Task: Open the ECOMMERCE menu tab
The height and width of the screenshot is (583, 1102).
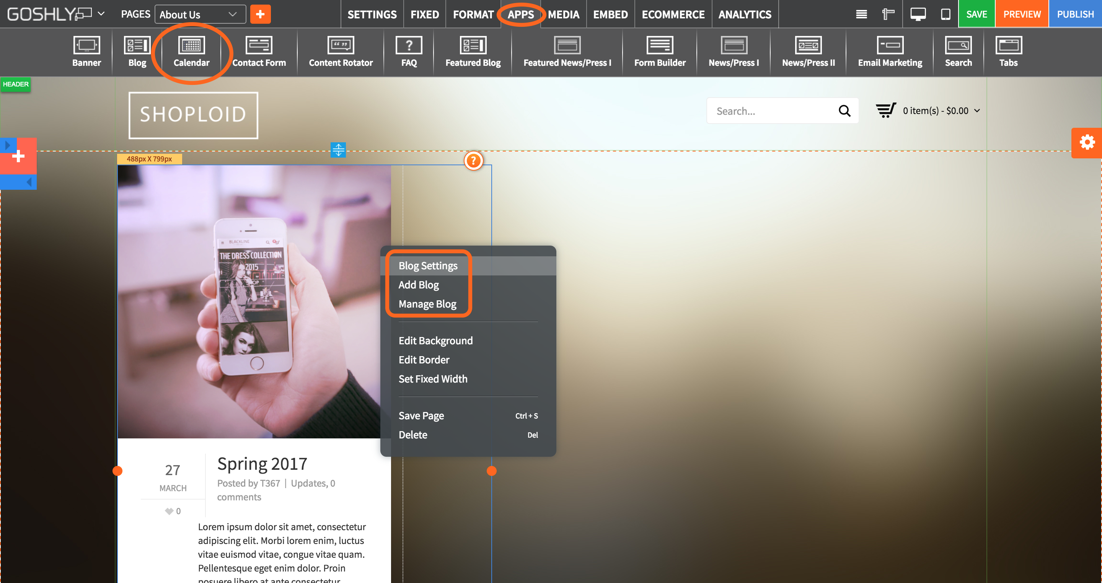Action: (673, 14)
